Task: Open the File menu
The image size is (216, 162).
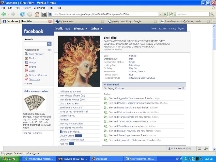Action: 3,8
